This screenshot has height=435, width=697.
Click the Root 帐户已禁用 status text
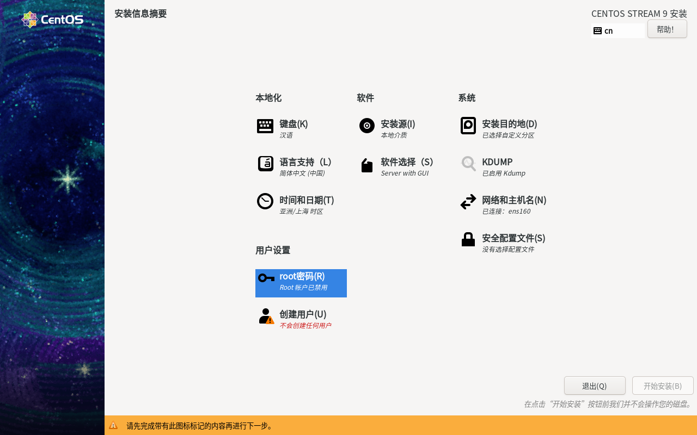pos(303,288)
